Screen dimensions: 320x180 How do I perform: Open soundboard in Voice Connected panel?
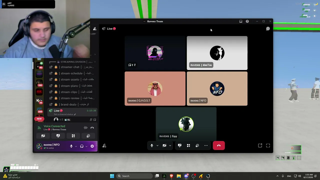click(88, 136)
